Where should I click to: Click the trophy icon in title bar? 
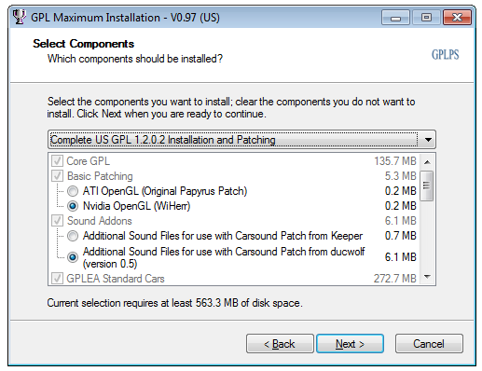tap(20, 17)
